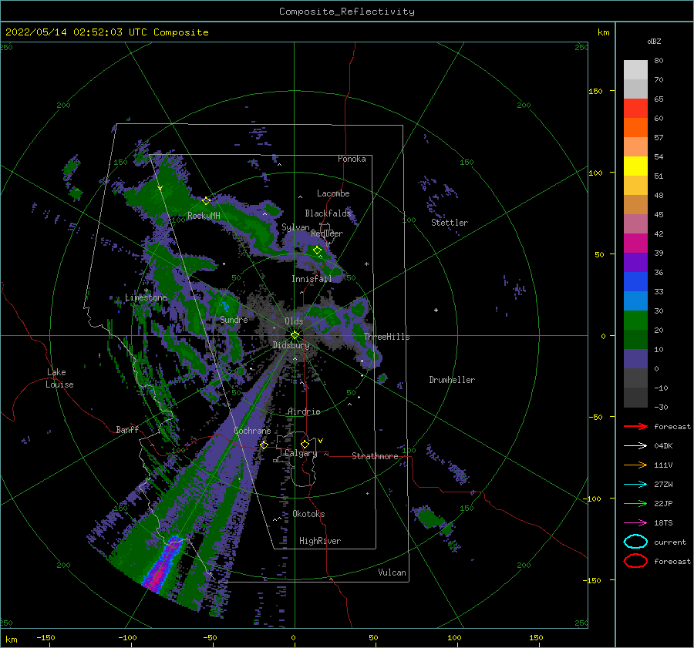694x648 pixels.
Task: Click the Airdrie label
Action: [x=304, y=411]
